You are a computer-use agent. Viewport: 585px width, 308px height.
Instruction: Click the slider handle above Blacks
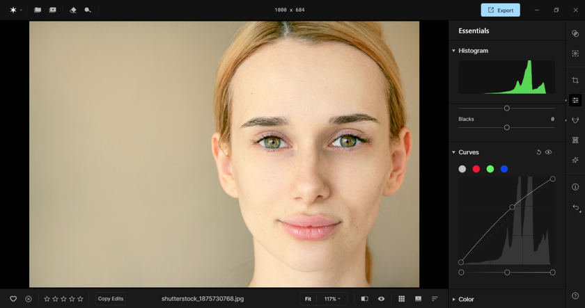507,108
